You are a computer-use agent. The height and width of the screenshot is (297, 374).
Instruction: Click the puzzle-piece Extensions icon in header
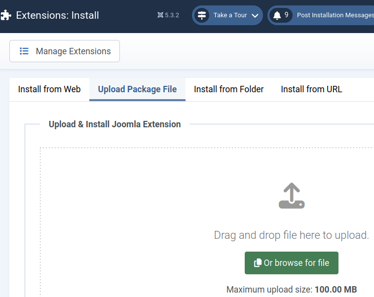coord(5,15)
